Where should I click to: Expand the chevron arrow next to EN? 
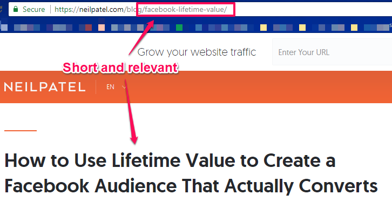pyautogui.click(x=124, y=87)
